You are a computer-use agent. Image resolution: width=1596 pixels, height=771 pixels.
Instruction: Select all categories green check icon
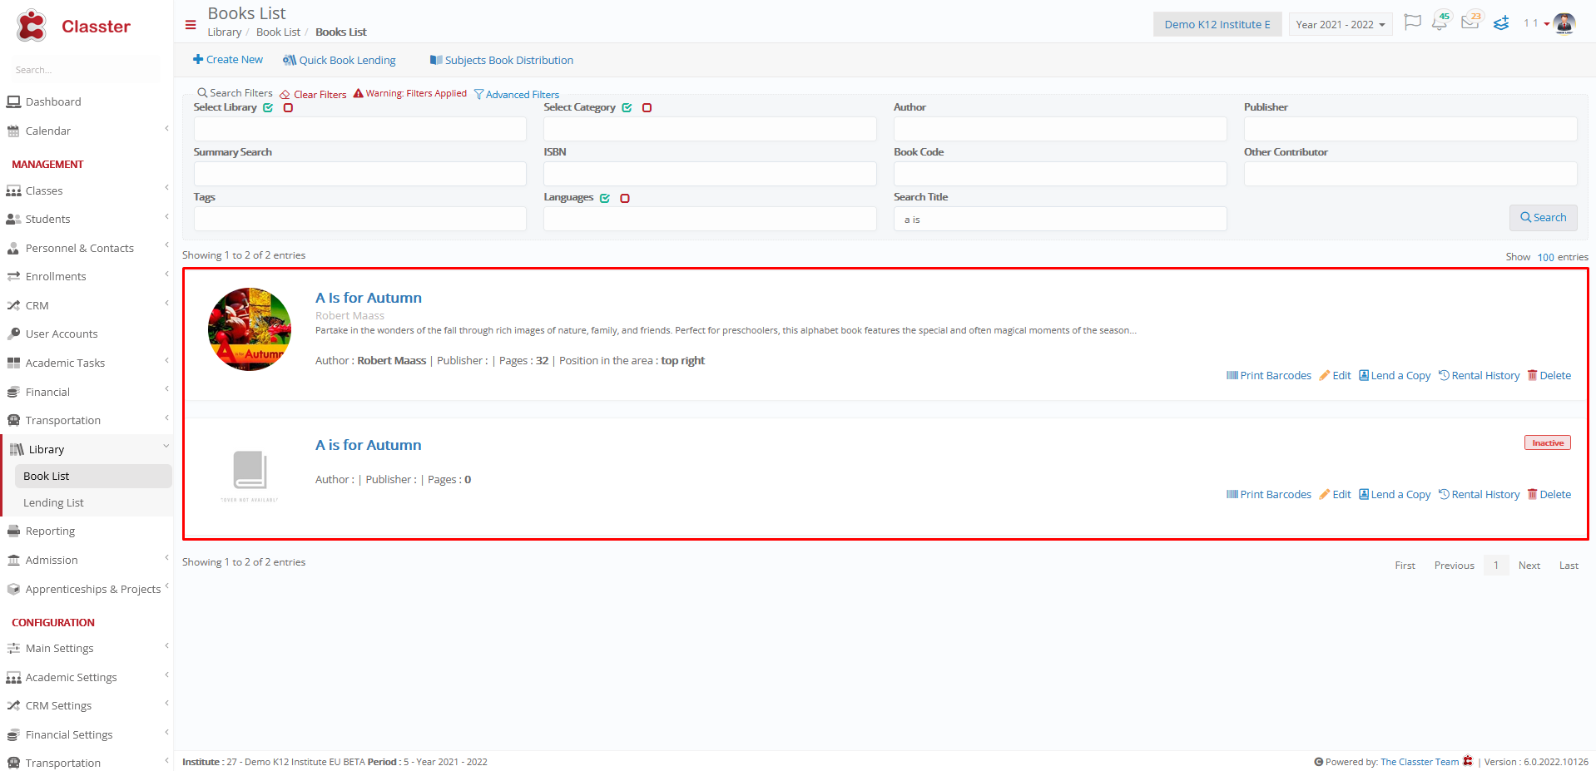click(627, 107)
